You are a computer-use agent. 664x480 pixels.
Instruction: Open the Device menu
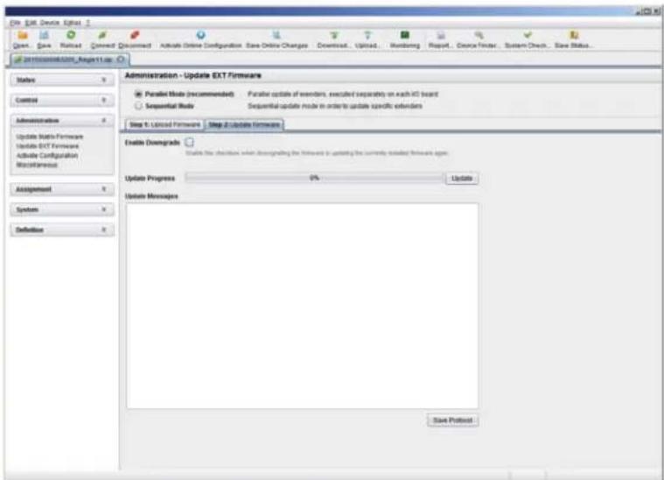pyautogui.click(x=50, y=23)
